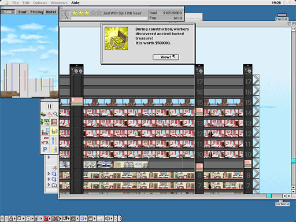Click the horizontal scrollbar cyan thumb

tap(269, 196)
